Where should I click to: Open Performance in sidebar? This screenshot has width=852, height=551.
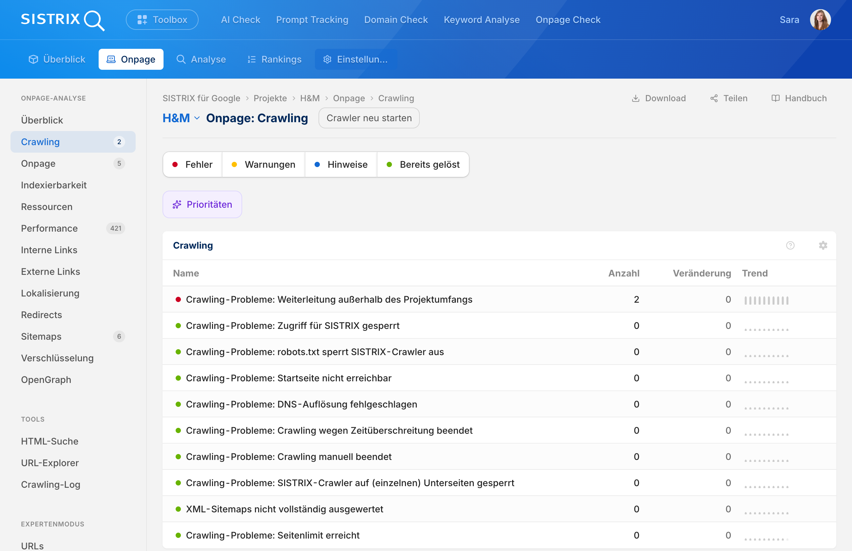click(73, 228)
